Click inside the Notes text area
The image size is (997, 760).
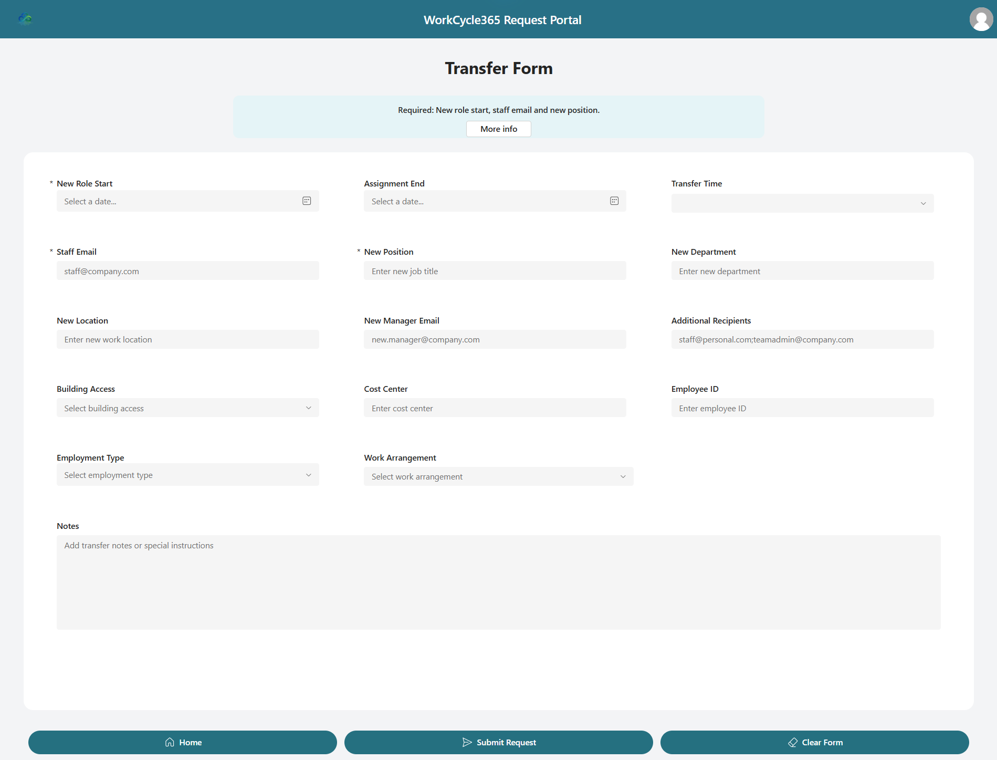[498, 582]
